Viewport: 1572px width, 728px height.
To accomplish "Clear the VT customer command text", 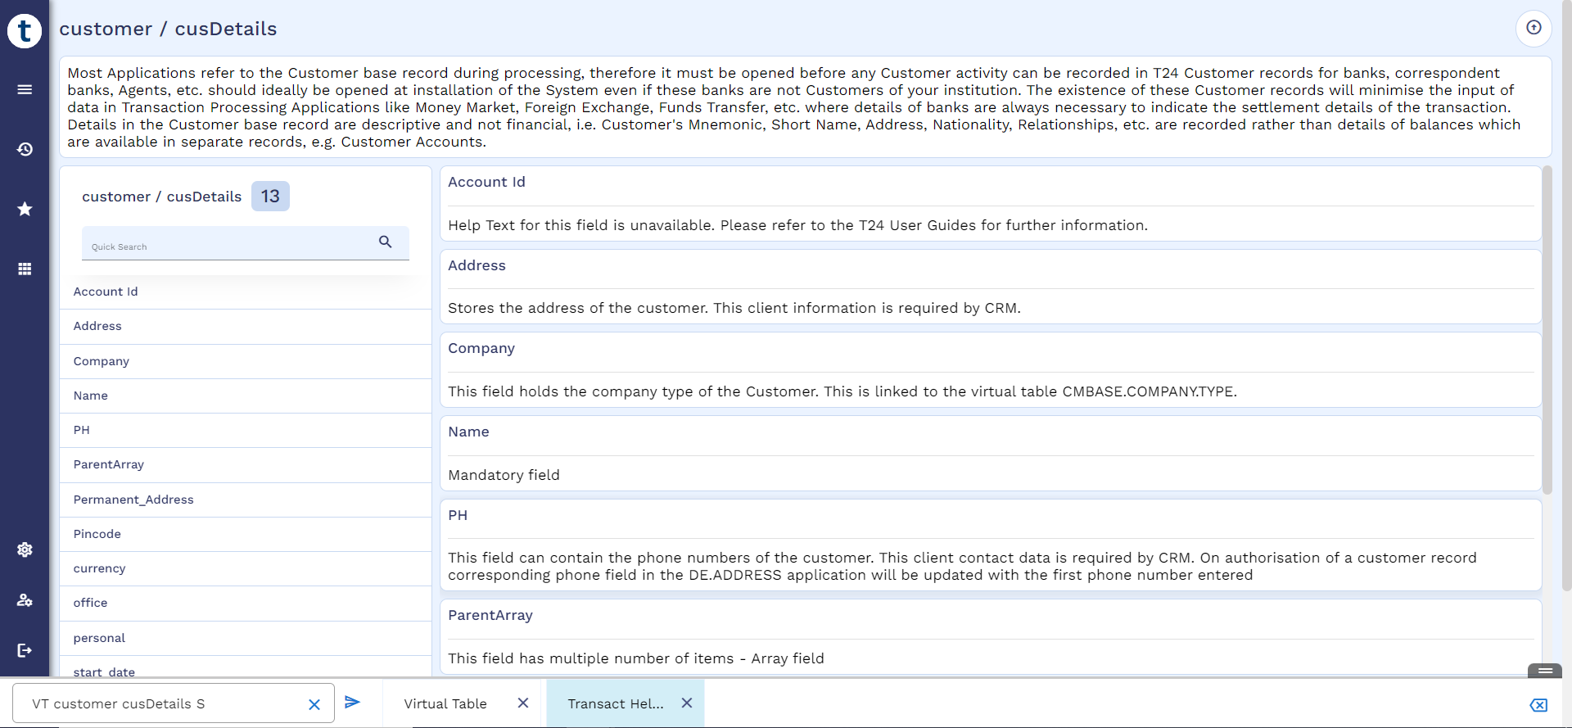I will click(314, 704).
